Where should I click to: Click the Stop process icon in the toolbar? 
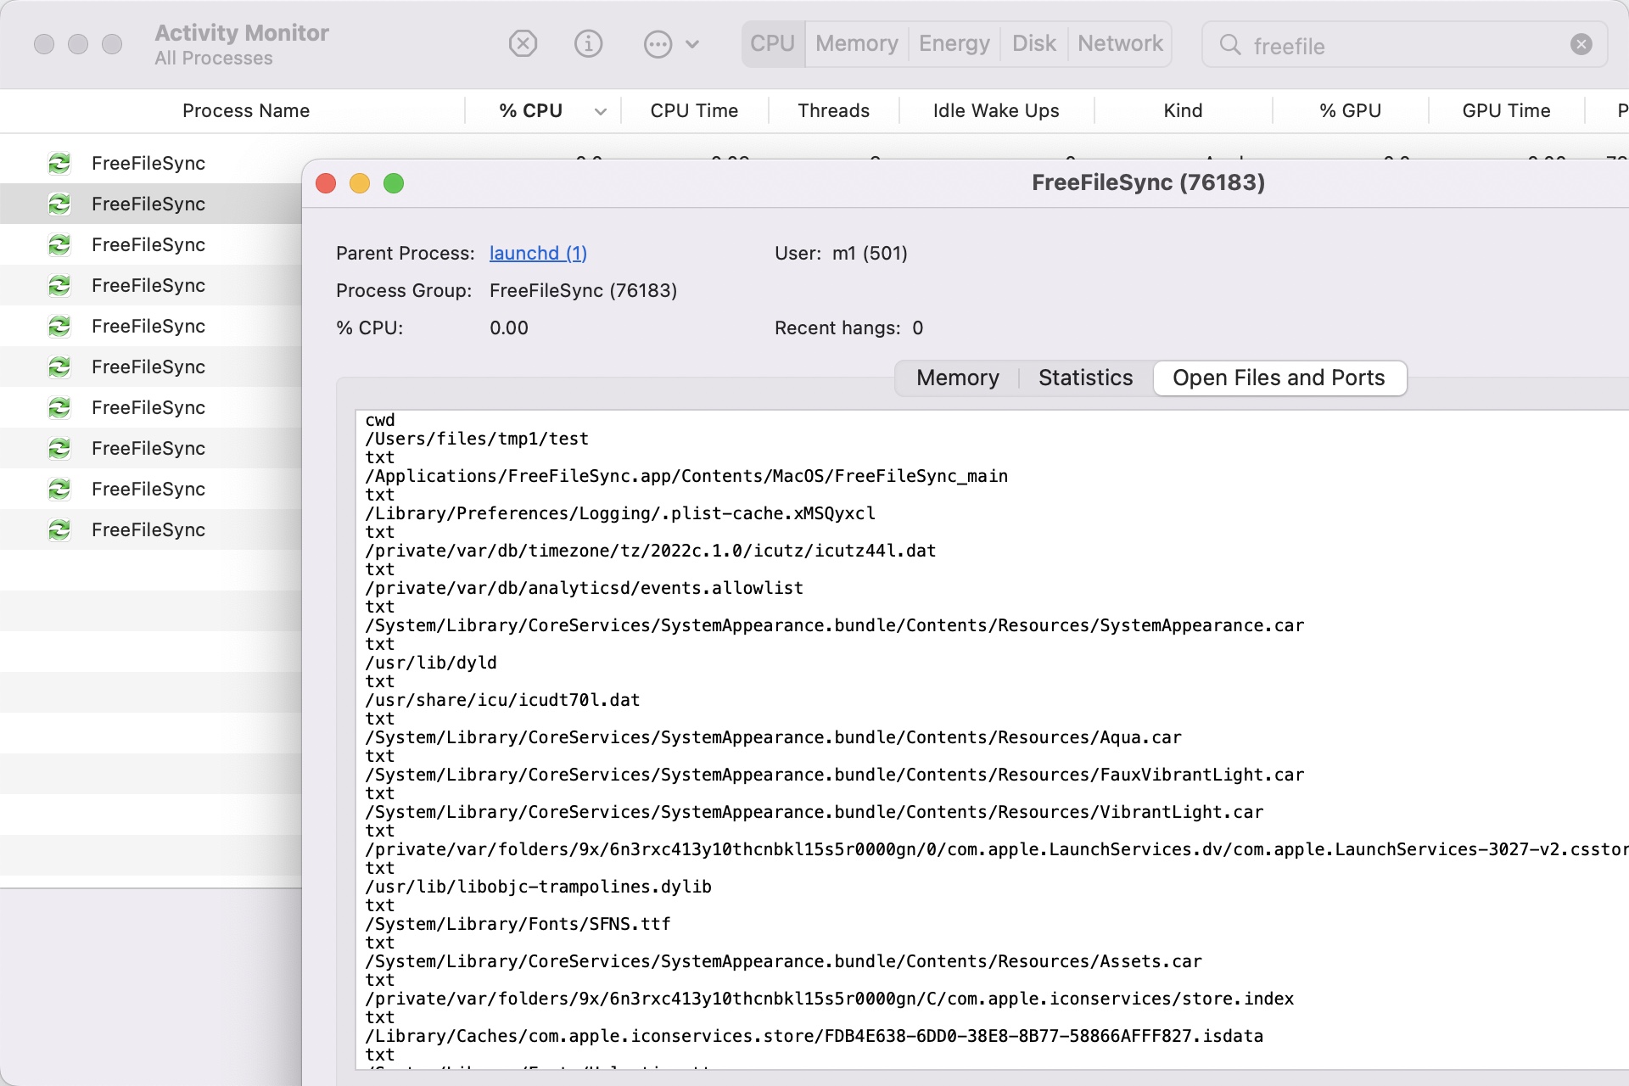[x=523, y=43]
